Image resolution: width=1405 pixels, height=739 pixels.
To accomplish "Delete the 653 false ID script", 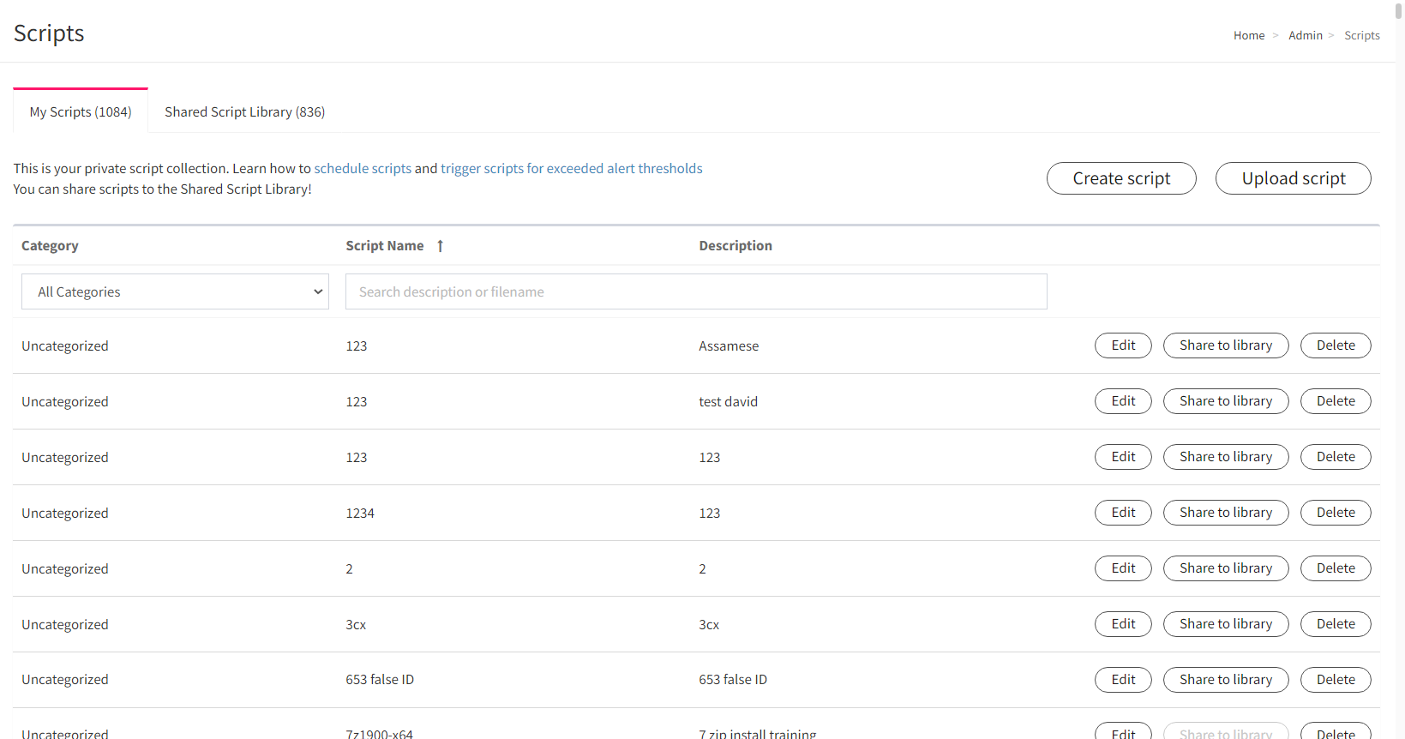I will [x=1336, y=680].
